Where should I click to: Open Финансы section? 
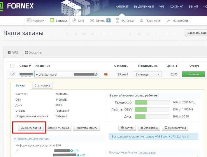tap(125, 21)
